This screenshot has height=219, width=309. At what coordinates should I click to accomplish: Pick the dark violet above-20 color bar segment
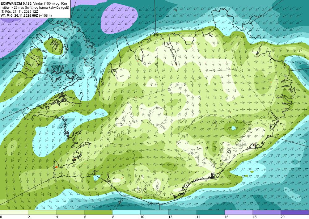295,213
